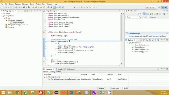Open the Refactor menu
Viewport: 169px width, 95px height.
click(x=18, y=4)
